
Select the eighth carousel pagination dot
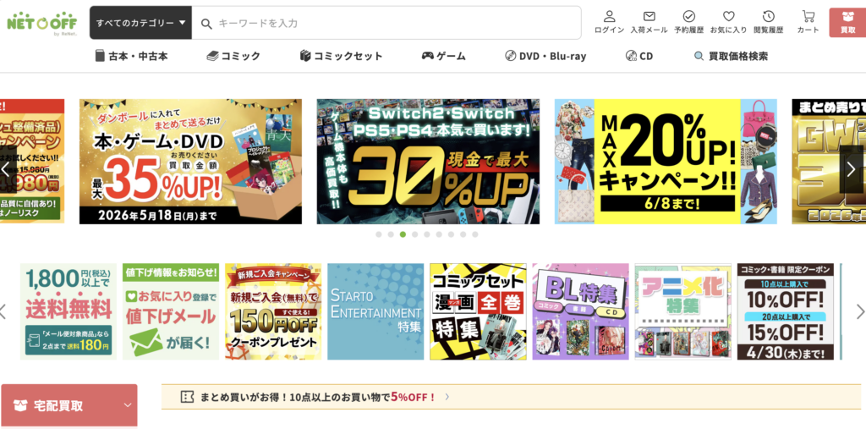463,234
